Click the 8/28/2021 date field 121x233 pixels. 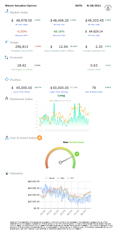tap(94, 6)
